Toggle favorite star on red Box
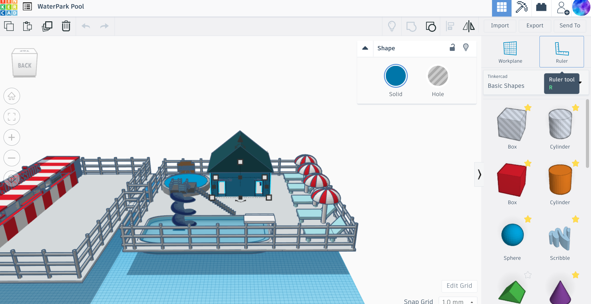This screenshot has width=591, height=304. click(528, 163)
